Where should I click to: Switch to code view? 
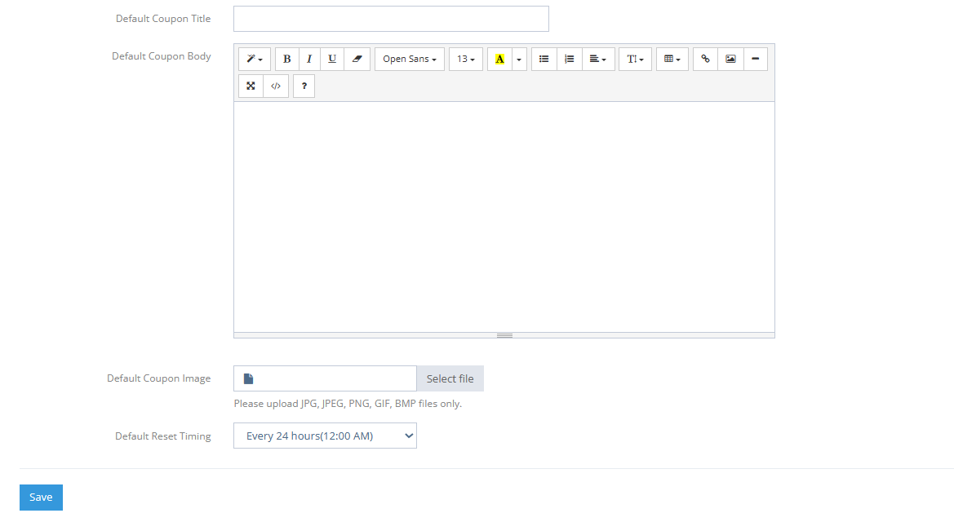(276, 86)
